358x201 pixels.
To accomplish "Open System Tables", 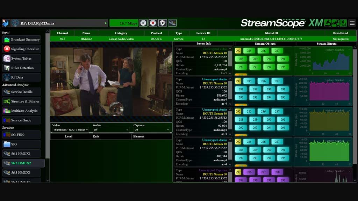I will 22,59.
